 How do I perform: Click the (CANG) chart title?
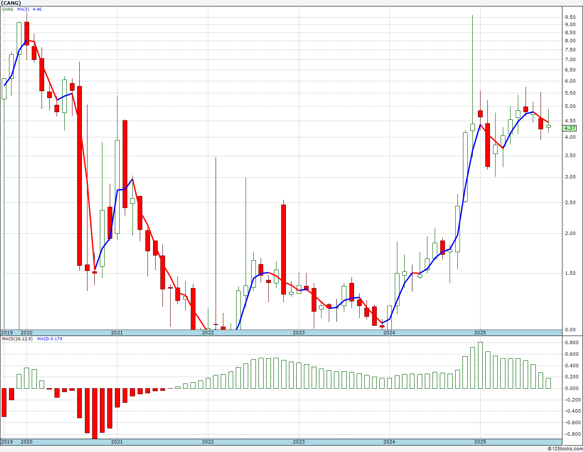coord(11,3)
